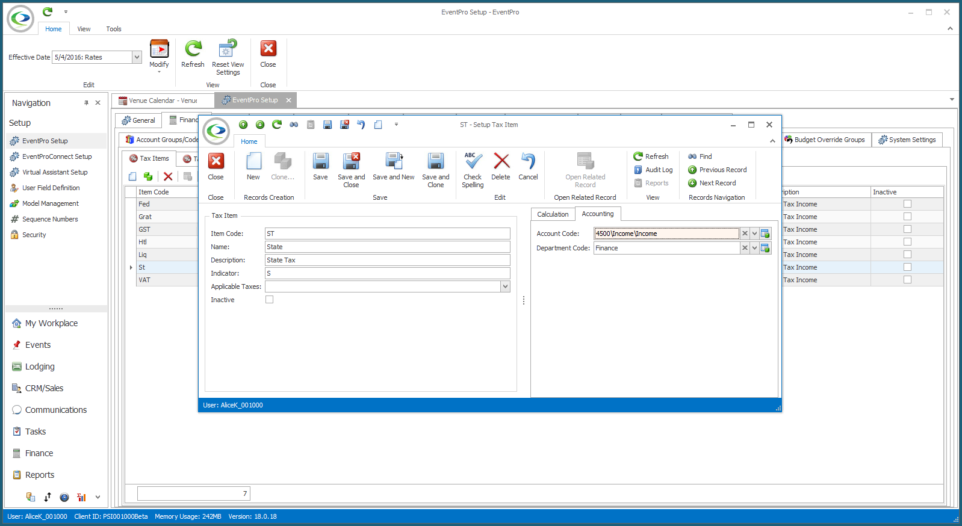Collapse the dialog ribbon with the chevron
The image size is (962, 526).
[x=772, y=141]
